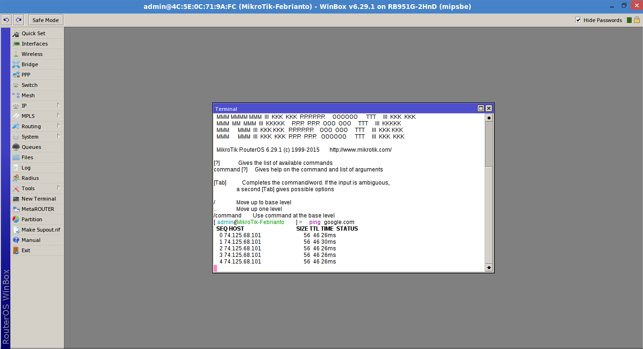Click the admin@MikroTik-Febrianto prompt text

250,222
